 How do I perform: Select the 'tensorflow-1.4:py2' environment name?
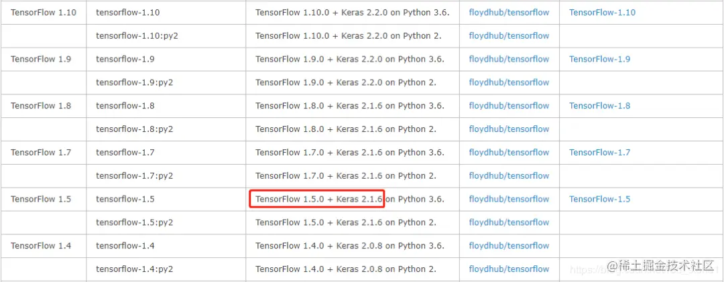pos(134,269)
